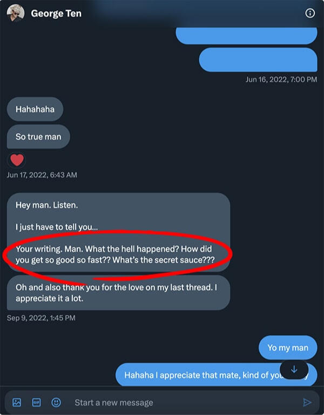This screenshot has width=324, height=415.
Task: Attach a photo using the media icon
Action: pos(17,402)
